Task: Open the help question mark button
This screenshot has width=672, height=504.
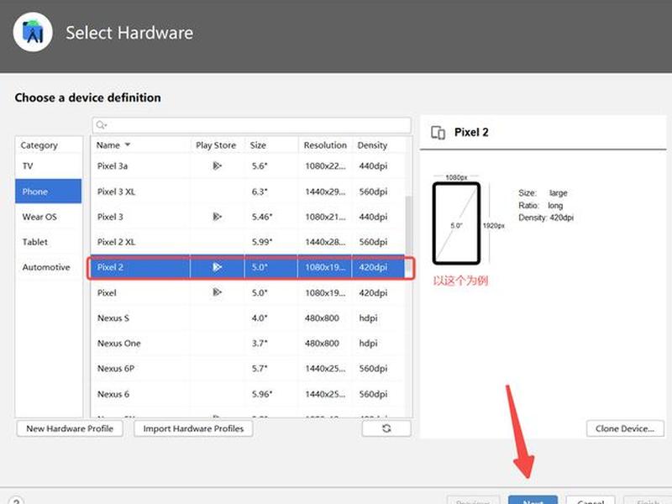Action: [16, 501]
